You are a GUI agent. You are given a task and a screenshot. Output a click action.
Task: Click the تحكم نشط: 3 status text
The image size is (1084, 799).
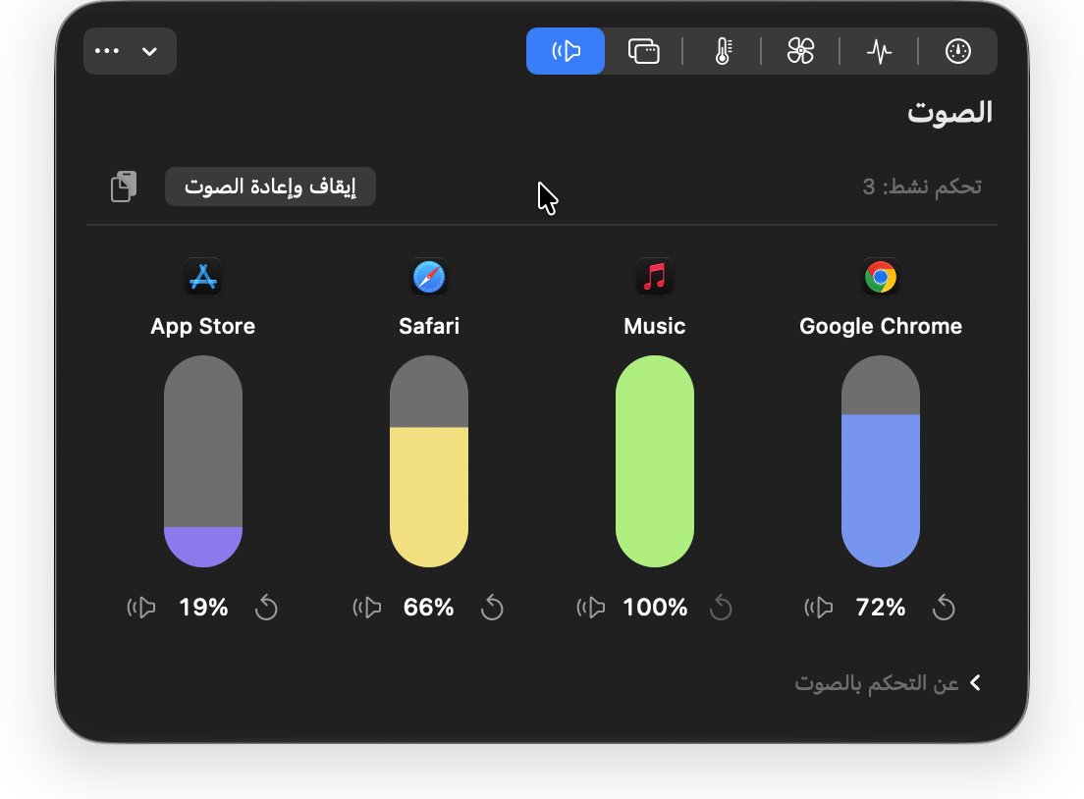[x=922, y=186]
